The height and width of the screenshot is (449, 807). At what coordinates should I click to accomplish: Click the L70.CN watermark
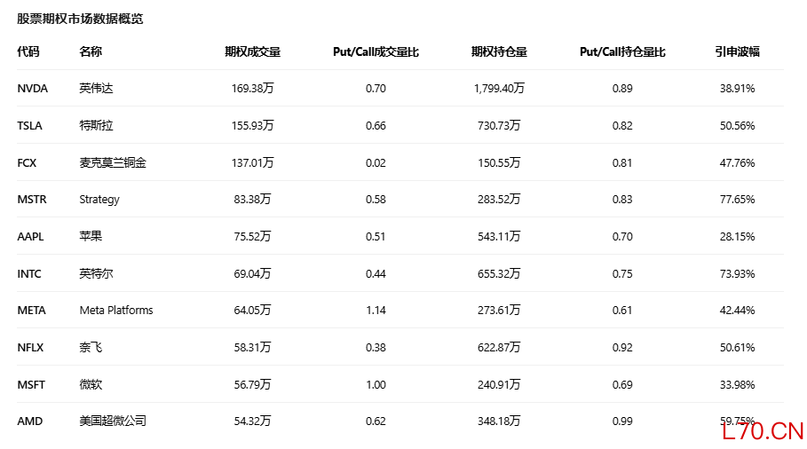point(763,431)
